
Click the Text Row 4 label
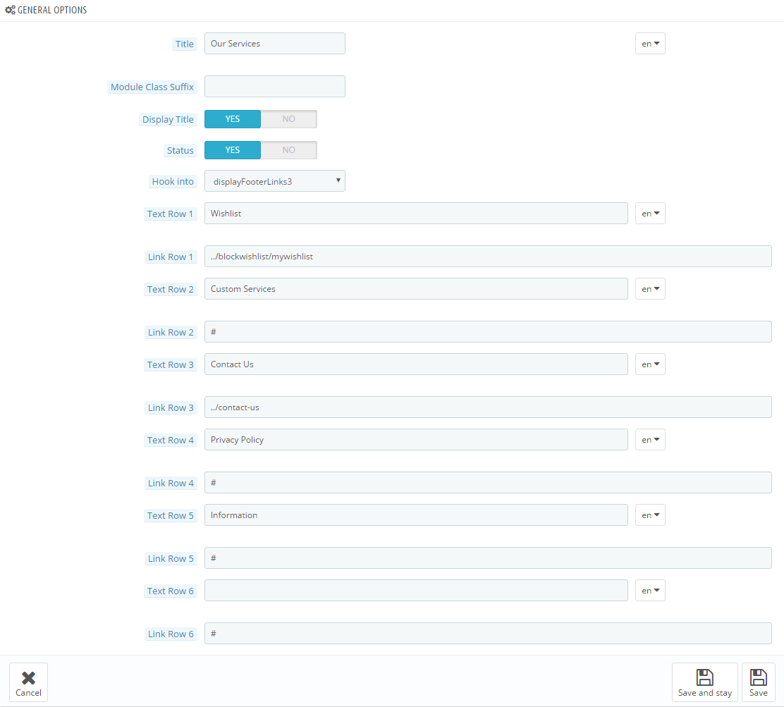pyautogui.click(x=170, y=441)
